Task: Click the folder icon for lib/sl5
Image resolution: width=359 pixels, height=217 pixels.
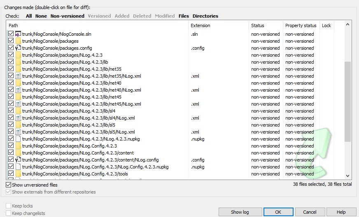Action: [18, 125]
